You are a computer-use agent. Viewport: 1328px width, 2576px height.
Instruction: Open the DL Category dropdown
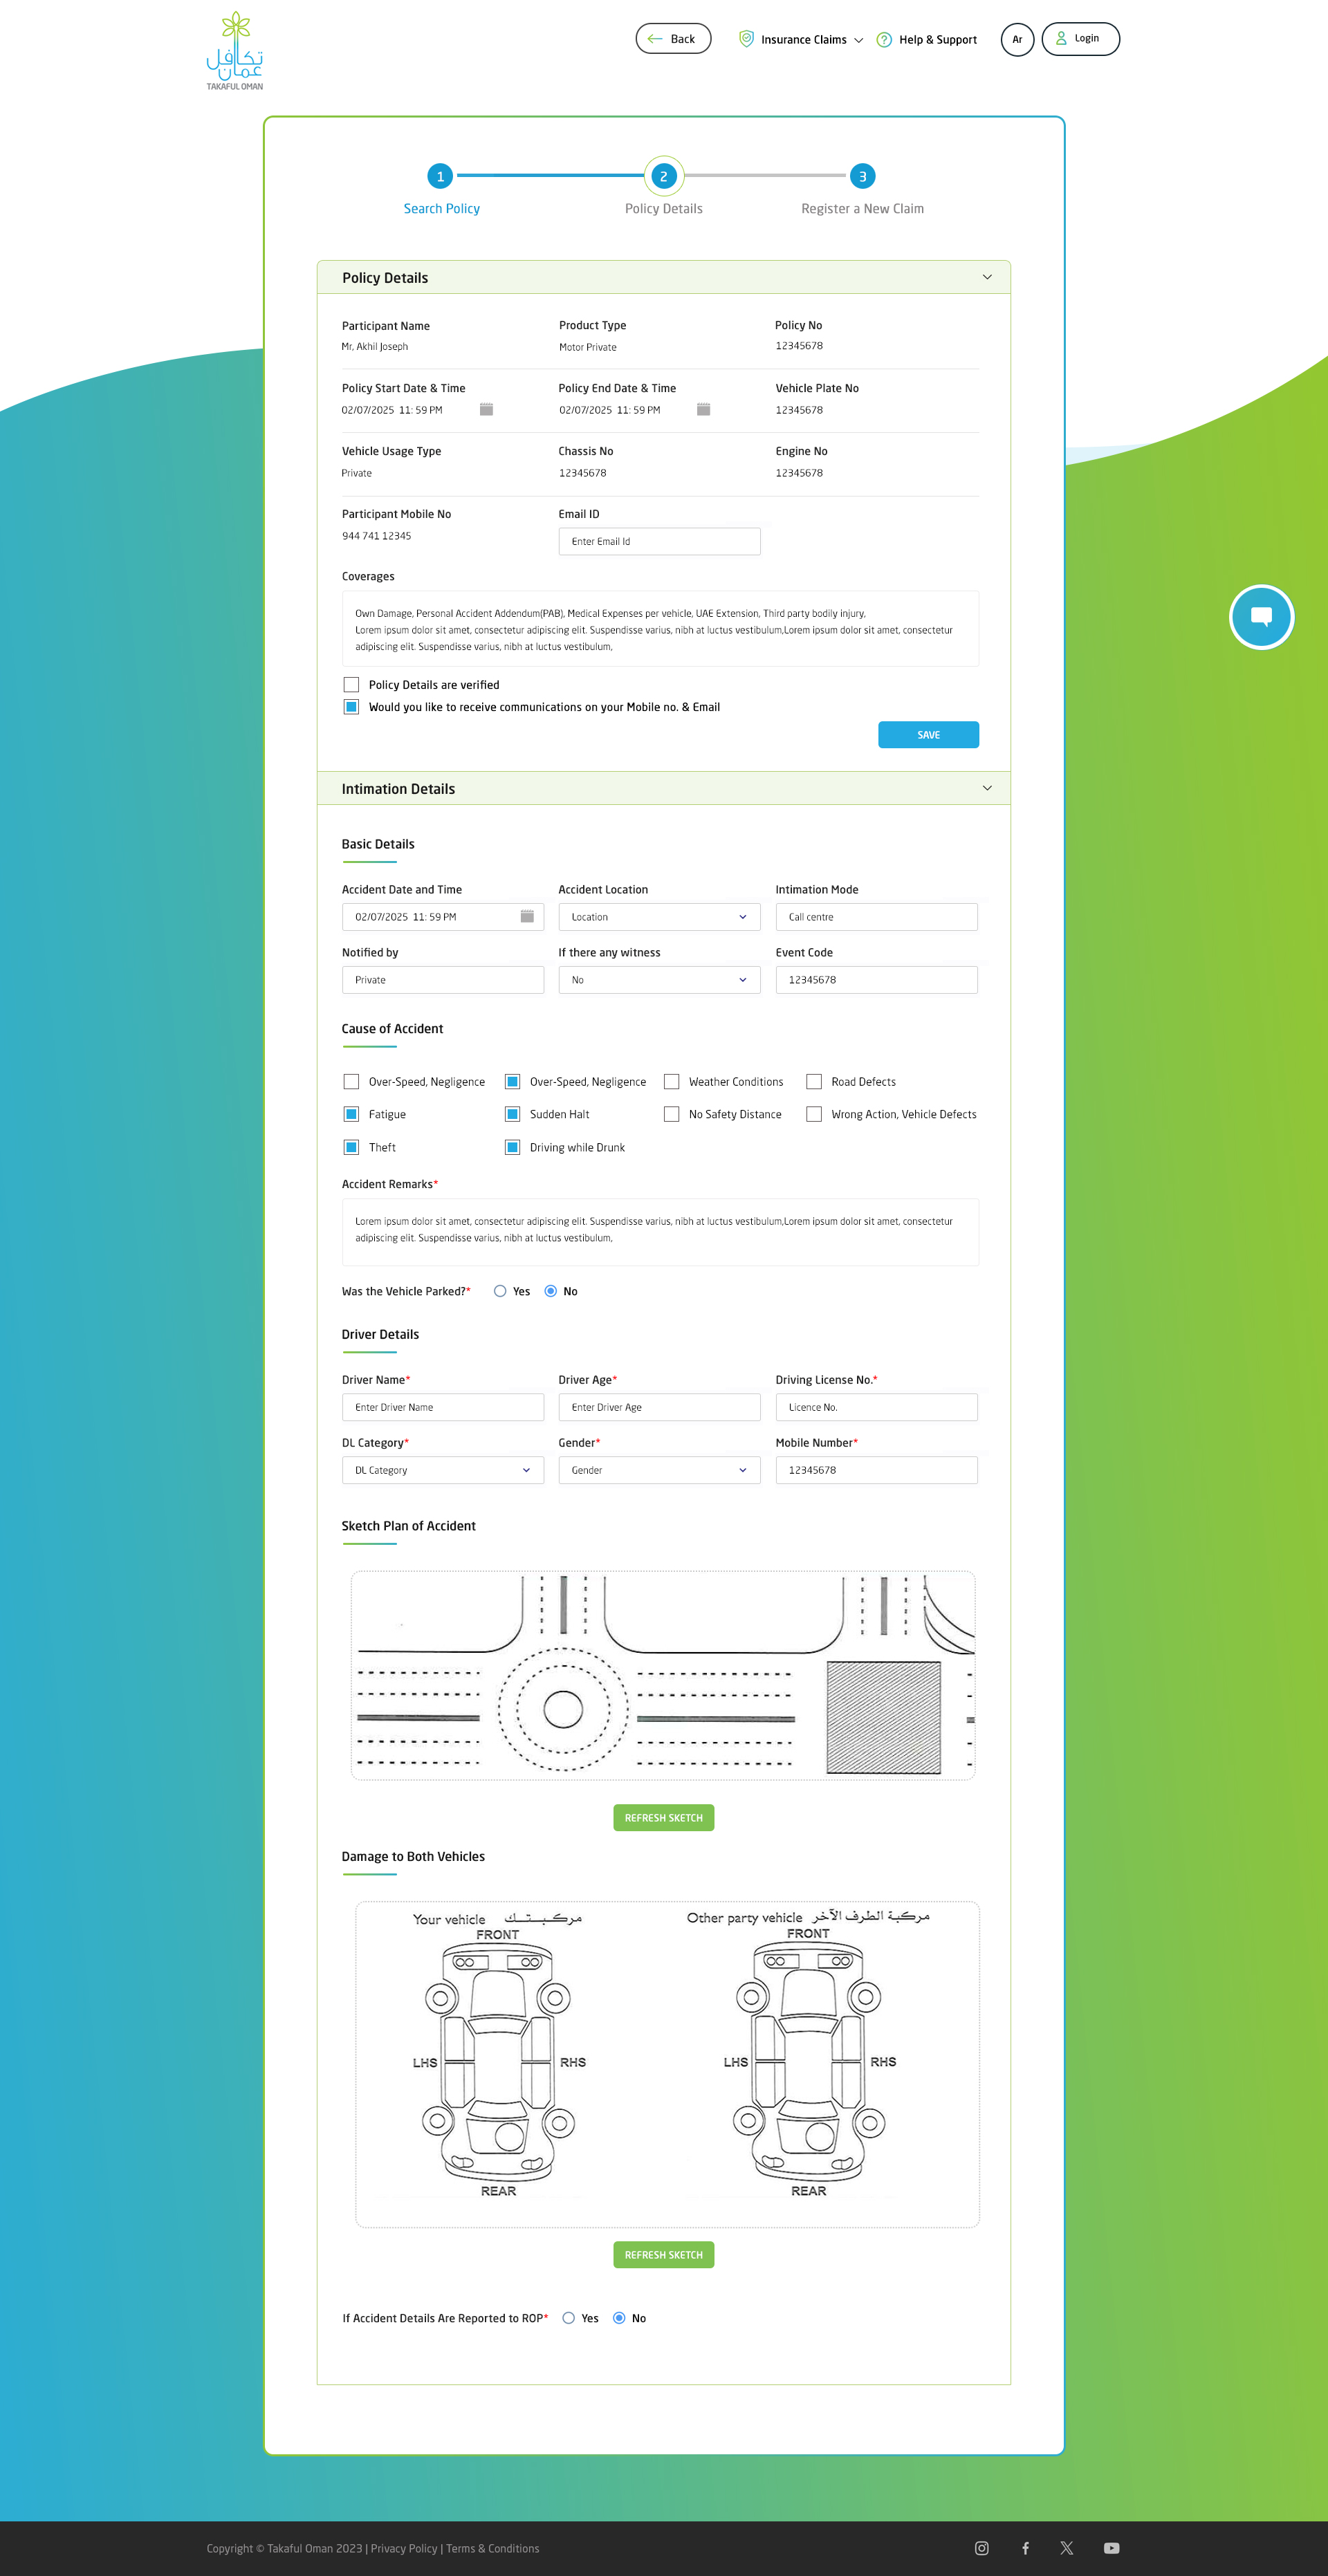443,1470
